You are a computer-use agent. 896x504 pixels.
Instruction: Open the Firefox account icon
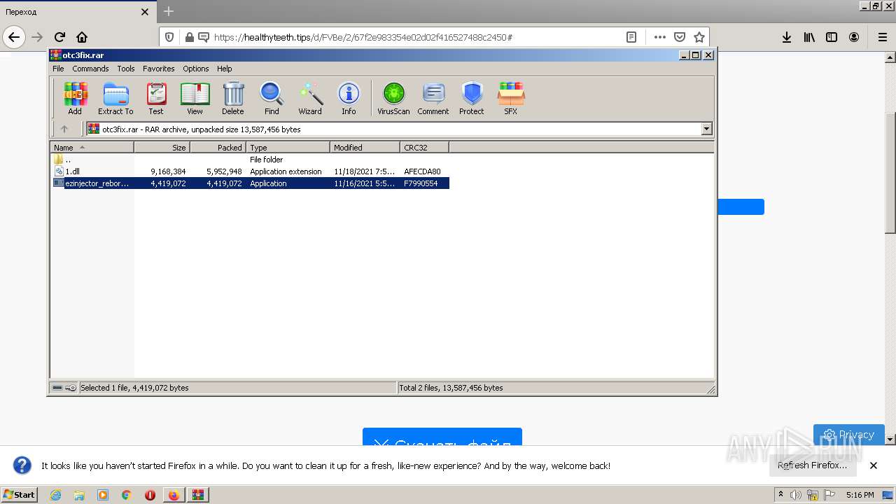click(854, 37)
